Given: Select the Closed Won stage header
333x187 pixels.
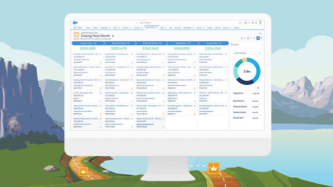Looking at the screenshot, I should [212, 43].
